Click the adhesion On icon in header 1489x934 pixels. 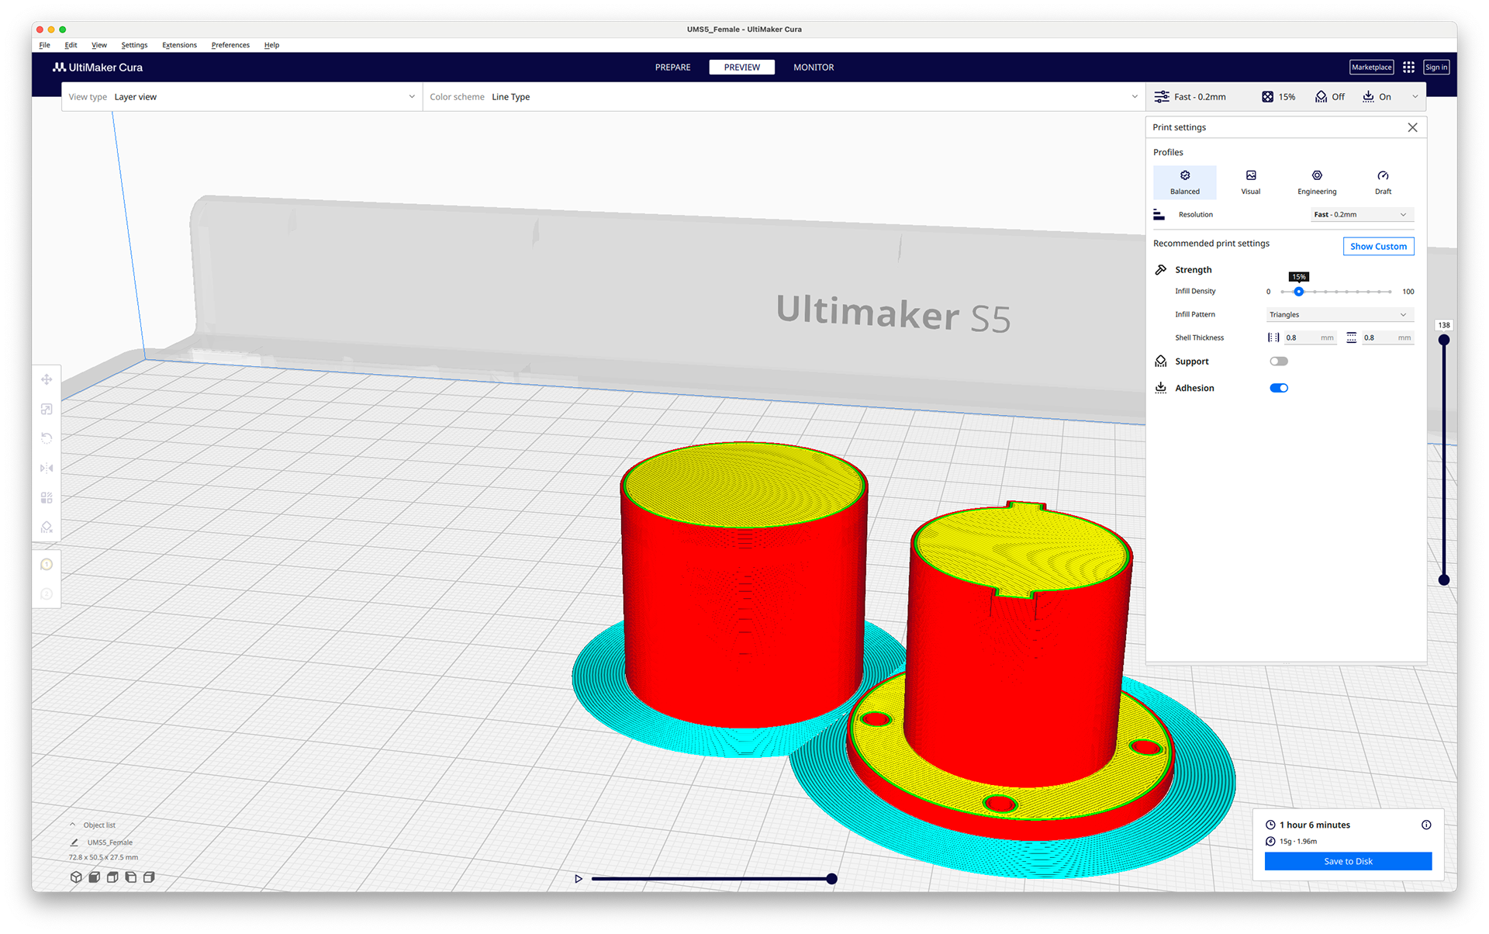1368,97
